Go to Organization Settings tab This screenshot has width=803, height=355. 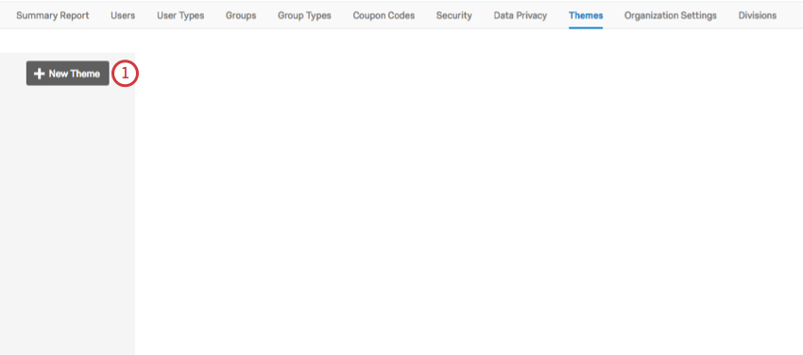(x=671, y=15)
